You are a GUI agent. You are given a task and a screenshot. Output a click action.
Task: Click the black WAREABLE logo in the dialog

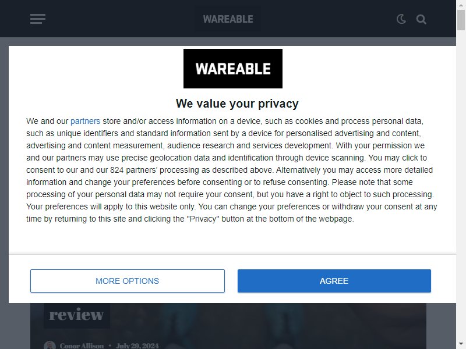(233, 69)
